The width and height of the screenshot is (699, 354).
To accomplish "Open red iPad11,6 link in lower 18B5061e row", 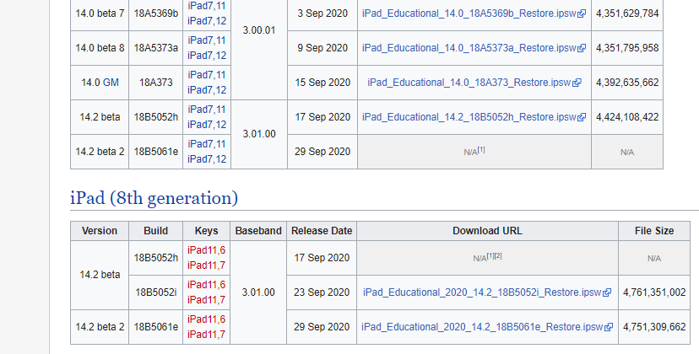I will click(206, 319).
